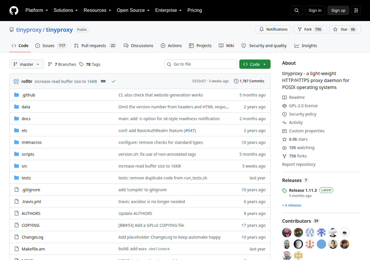Image resolution: width=370 pixels, height=260 pixels.
Task: Fork the tinyproxy repository
Action: tap(310, 29)
